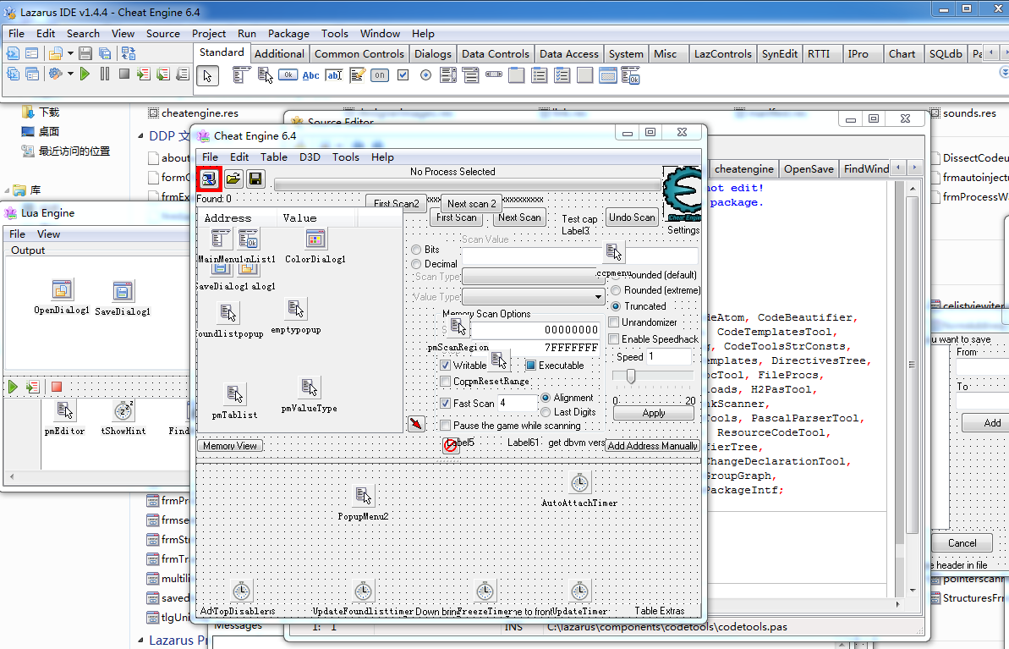Click the Memory View button
The height and width of the screenshot is (649, 1009).
(230, 446)
